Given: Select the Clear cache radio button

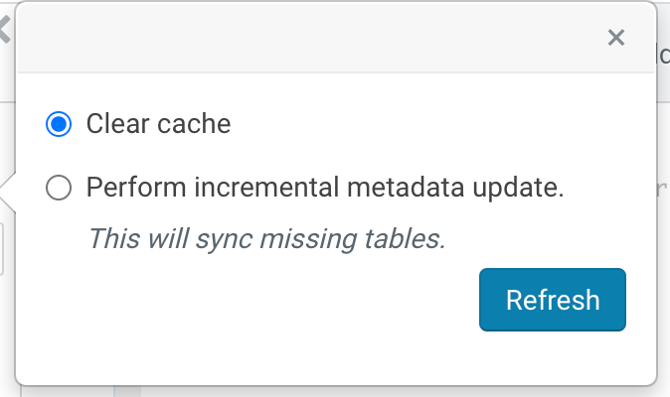Looking at the screenshot, I should coord(59,124).
